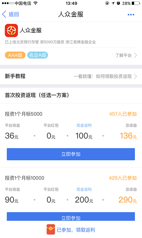The image size is (142, 238).
Task: Join the 10000 plan via 立即参加
Action: point(71,217)
